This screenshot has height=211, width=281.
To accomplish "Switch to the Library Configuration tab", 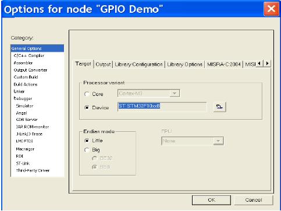I will pyautogui.click(x=138, y=65).
